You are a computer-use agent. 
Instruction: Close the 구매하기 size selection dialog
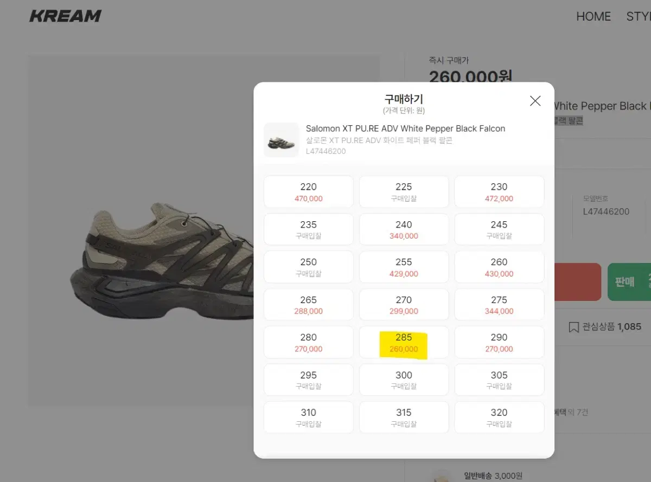click(x=535, y=101)
